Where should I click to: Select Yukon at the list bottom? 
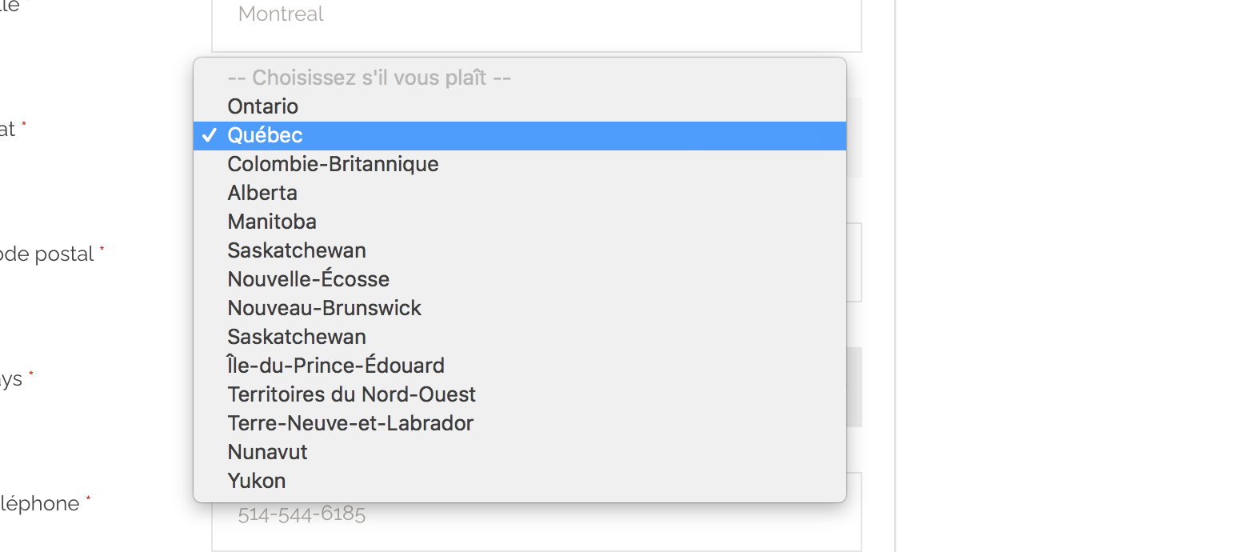pos(520,481)
